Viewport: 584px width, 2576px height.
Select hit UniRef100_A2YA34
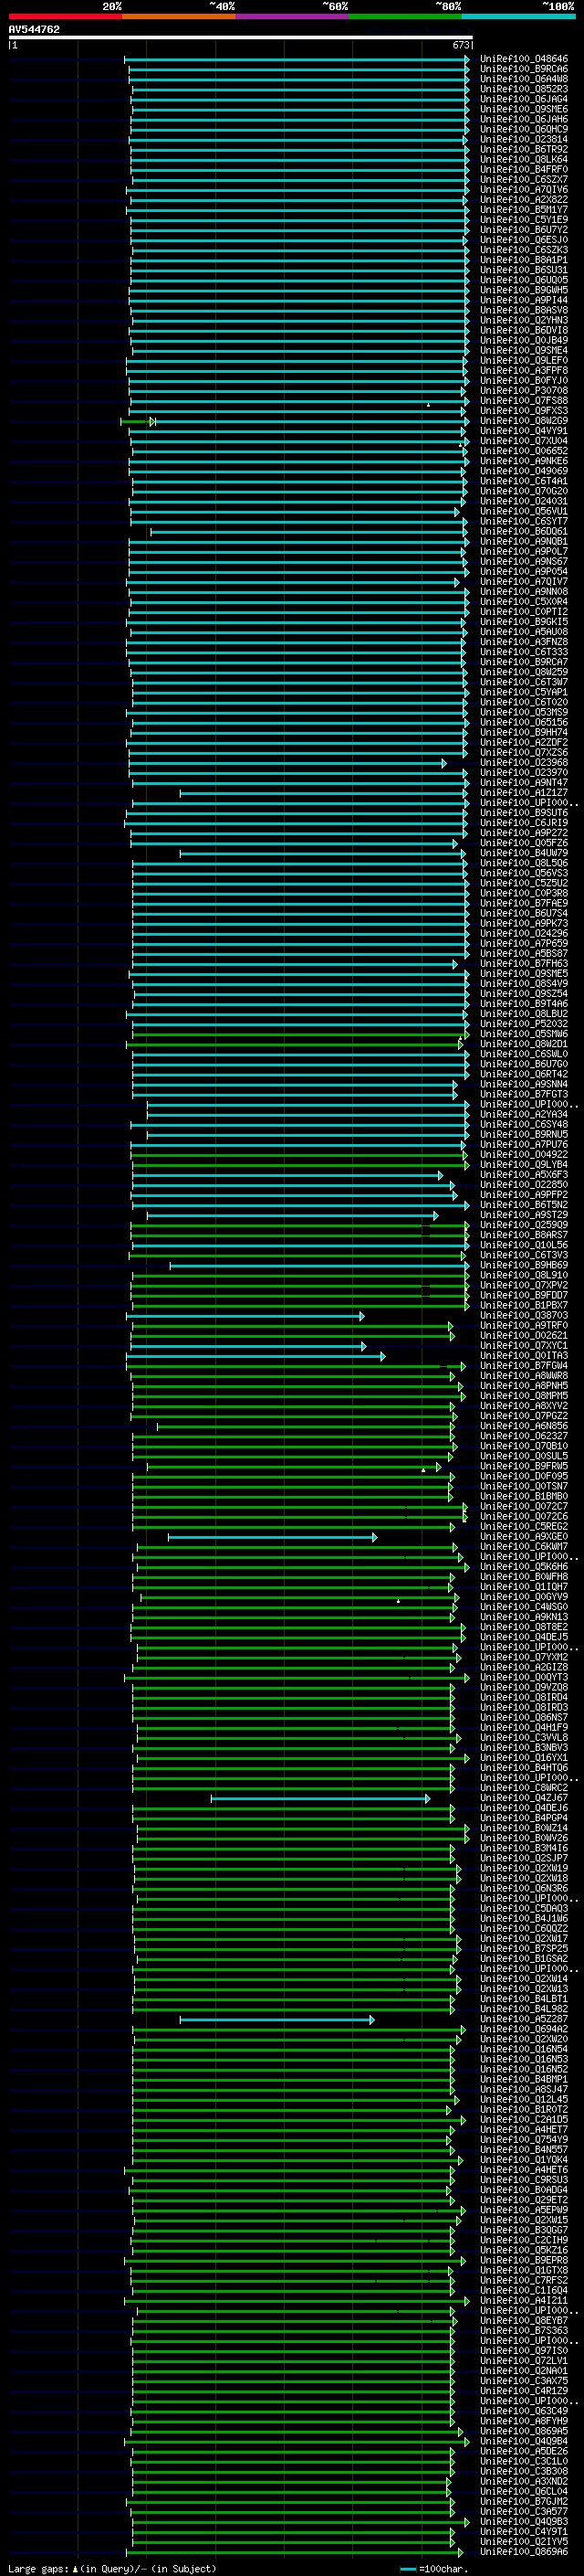click(x=524, y=1114)
